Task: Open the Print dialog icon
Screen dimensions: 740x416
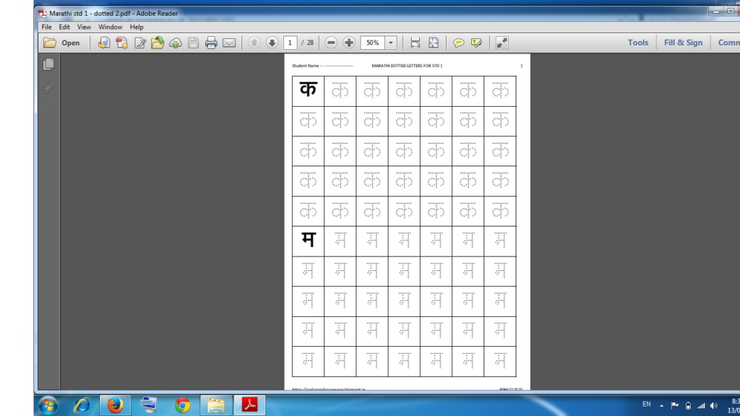Action: click(x=210, y=43)
